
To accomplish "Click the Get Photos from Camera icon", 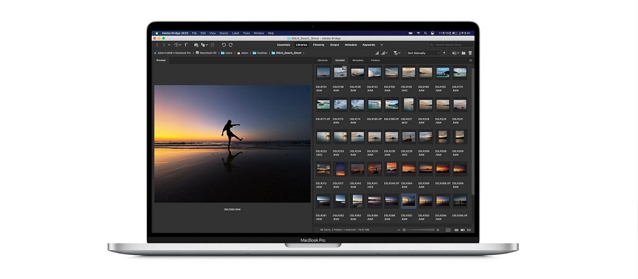I will (196, 45).
